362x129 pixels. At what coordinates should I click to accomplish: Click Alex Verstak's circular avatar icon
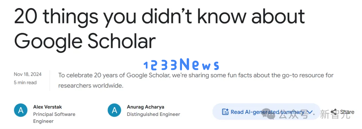pos(21,110)
